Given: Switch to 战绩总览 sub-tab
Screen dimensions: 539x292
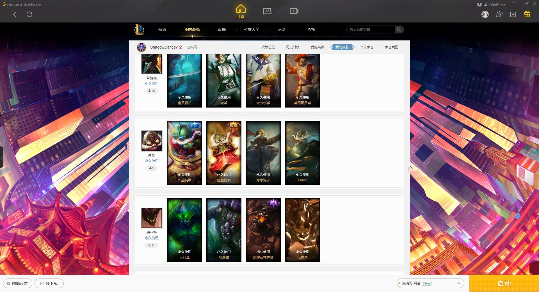Looking at the screenshot, I should (268, 47).
